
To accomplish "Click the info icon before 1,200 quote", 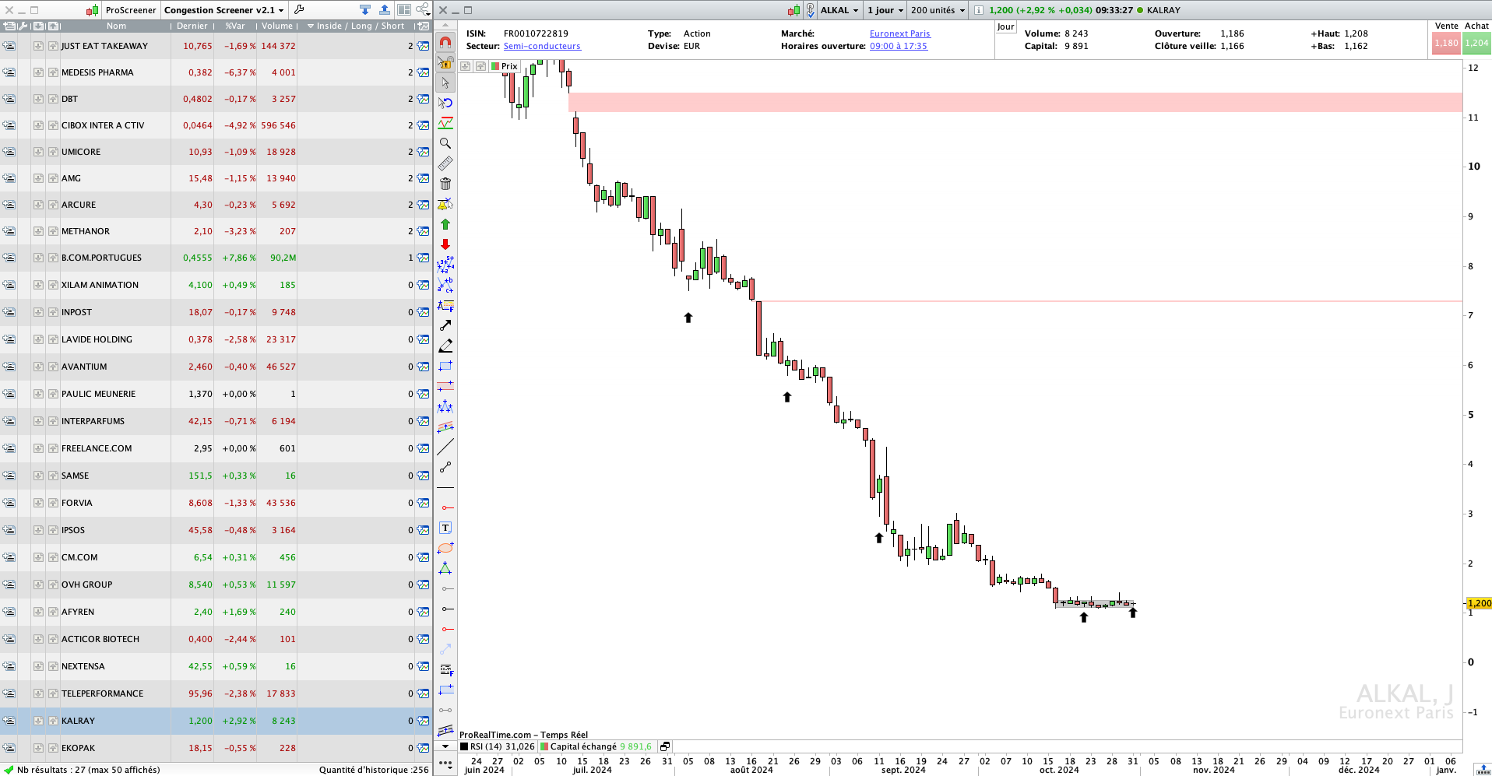I will click(x=979, y=10).
